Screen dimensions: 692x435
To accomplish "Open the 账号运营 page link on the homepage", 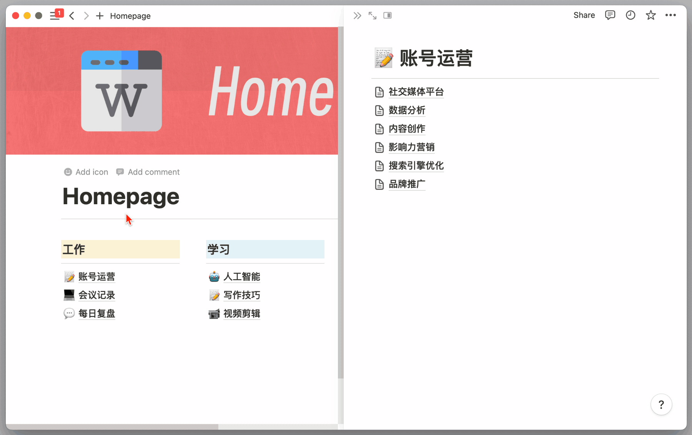I will [97, 277].
